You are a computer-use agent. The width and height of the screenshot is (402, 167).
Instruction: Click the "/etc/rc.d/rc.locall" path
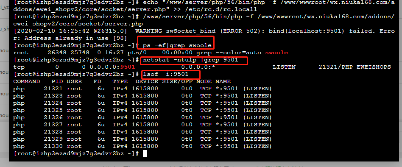[x=221, y=10]
